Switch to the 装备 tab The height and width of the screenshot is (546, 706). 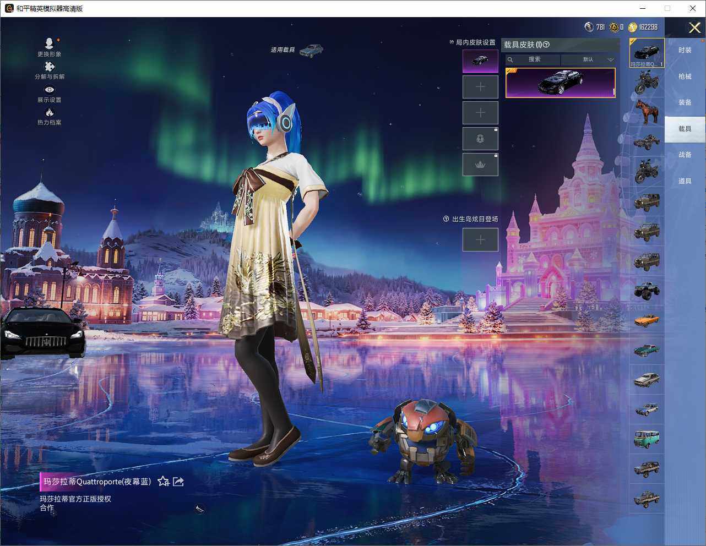pyautogui.click(x=685, y=102)
